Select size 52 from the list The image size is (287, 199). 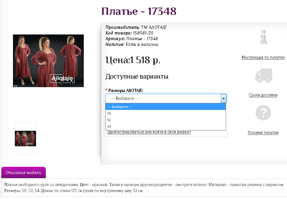[x=165, y=120]
